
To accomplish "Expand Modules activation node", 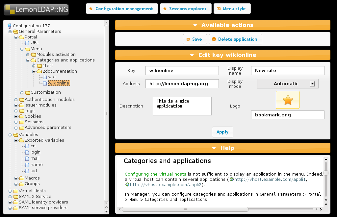I will point(28,55).
